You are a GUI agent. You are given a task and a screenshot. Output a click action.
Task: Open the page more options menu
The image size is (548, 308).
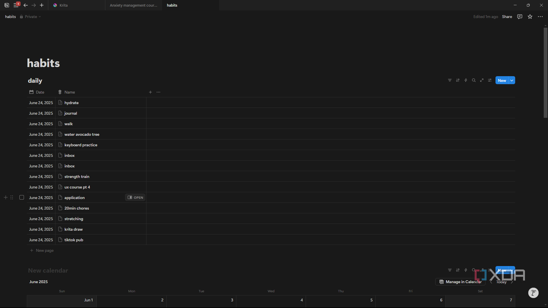coord(540,17)
